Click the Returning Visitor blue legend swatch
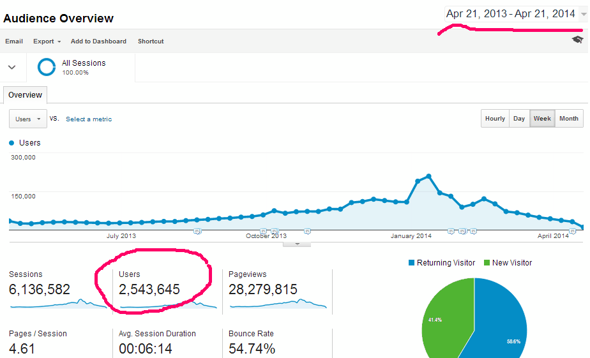 411,262
